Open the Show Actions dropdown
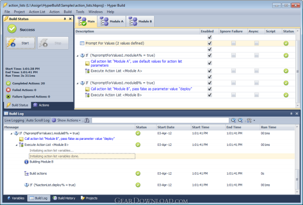This screenshot has width=303, height=205. click(x=67, y=120)
